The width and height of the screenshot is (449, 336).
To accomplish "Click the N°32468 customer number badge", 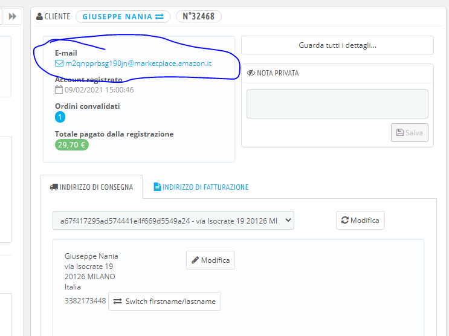I will 199,16.
